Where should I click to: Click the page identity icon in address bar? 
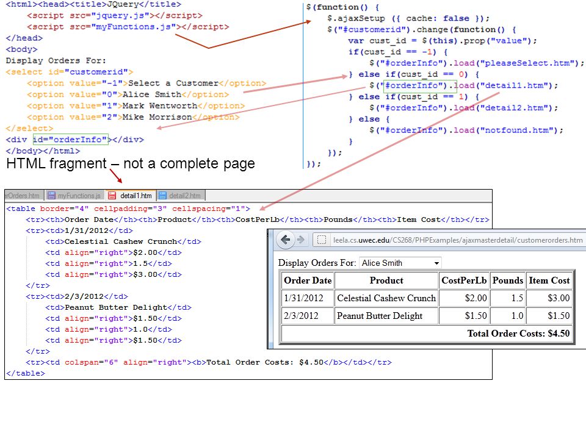pos(322,240)
